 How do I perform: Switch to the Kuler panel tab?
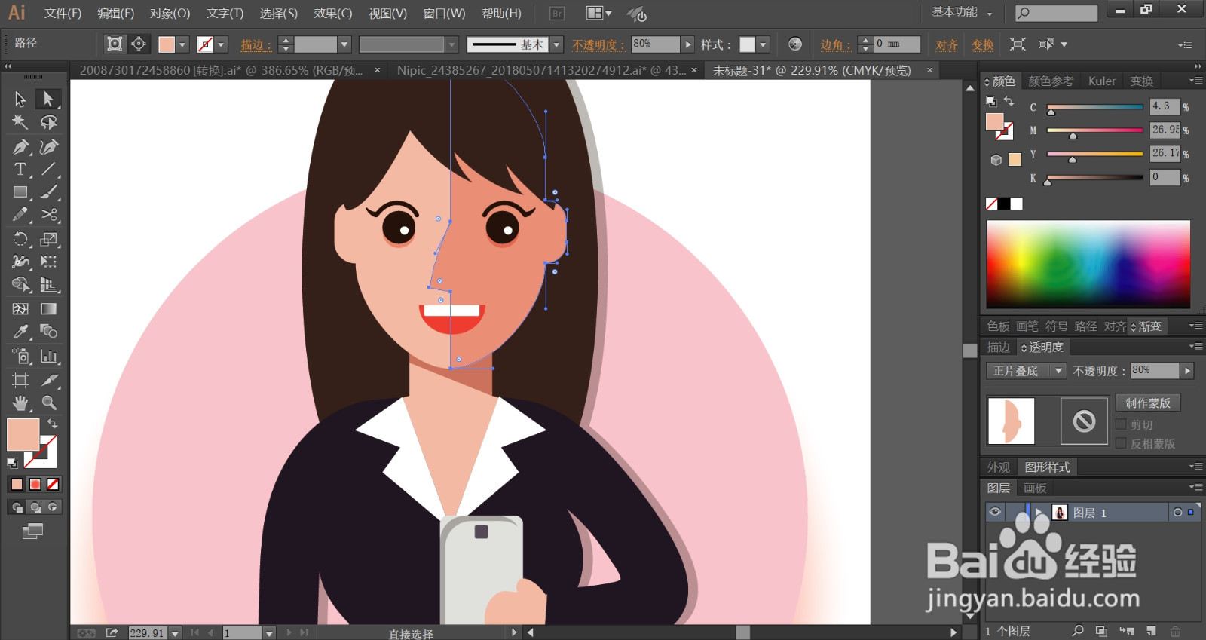tap(1101, 81)
